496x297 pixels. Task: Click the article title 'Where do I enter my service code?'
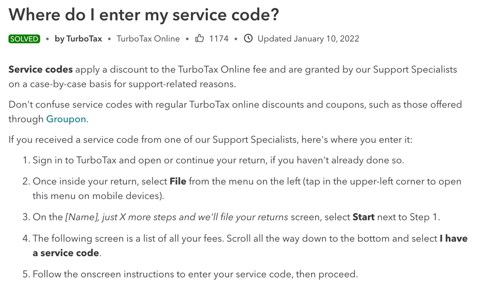pyautogui.click(x=144, y=15)
